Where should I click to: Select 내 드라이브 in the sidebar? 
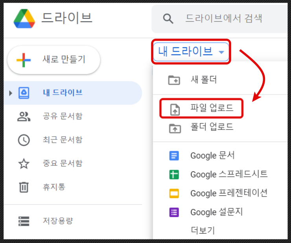click(x=73, y=93)
